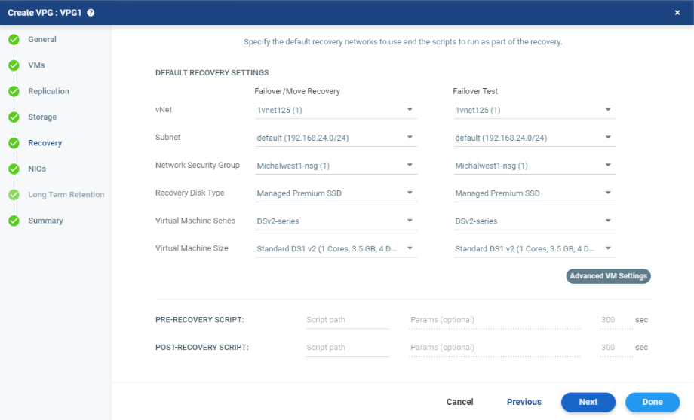Viewport: 694px width, 420px height.
Task: Open Failover/Move Virtual Machine Size dropdown
Action: (x=336, y=248)
